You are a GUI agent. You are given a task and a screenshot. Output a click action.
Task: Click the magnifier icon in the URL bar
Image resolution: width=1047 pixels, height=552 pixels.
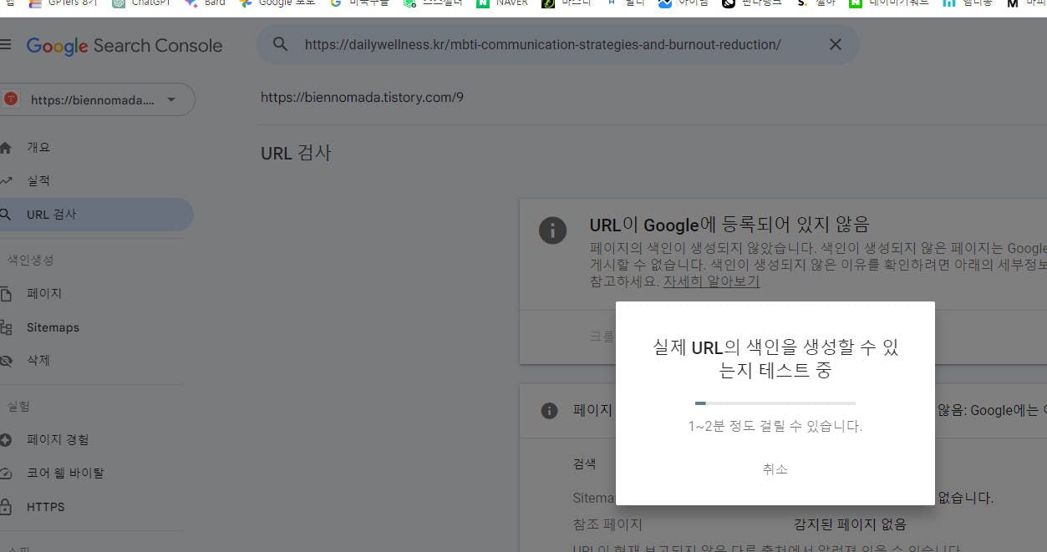click(281, 44)
